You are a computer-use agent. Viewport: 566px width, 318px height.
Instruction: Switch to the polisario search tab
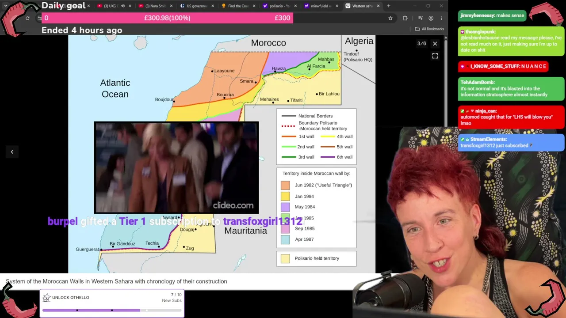[x=280, y=6]
